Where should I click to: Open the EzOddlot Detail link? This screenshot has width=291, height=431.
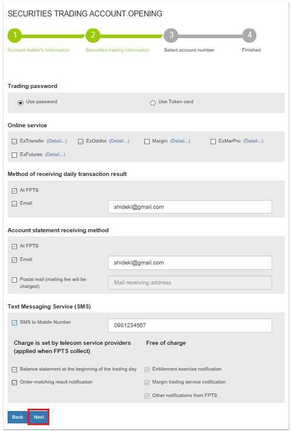pos(119,141)
